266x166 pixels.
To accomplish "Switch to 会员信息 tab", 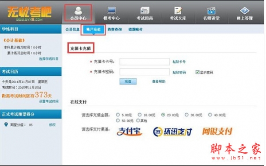I will pyautogui.click(x=72, y=29).
